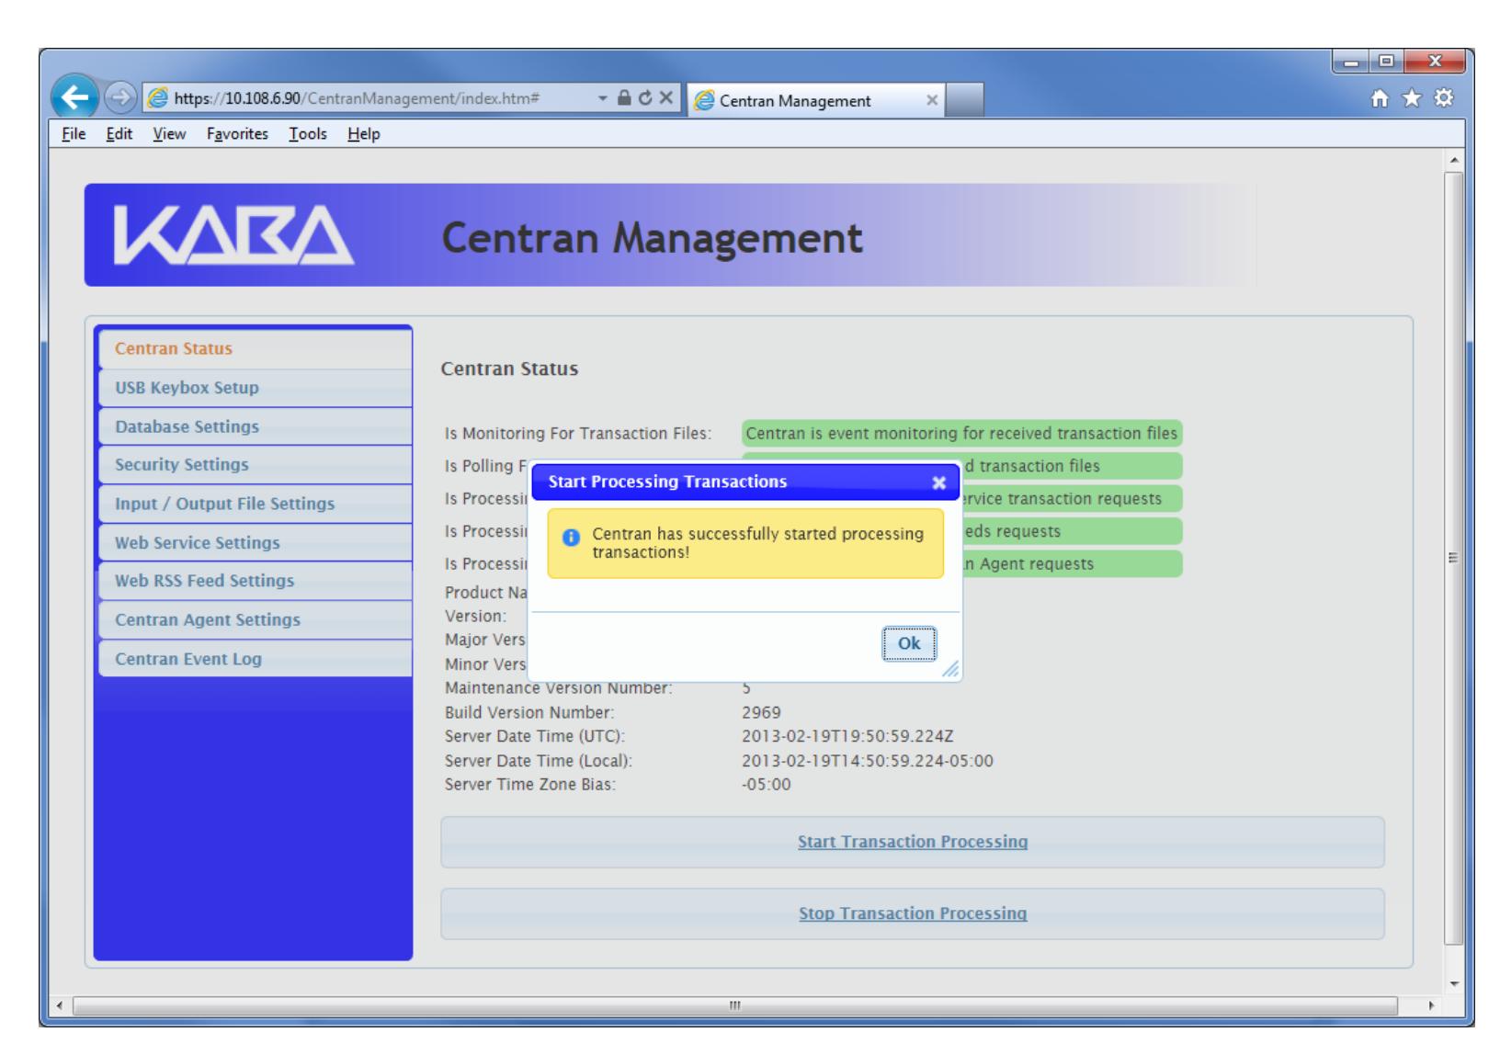Open the View menu
This screenshot has width=1500, height=1055.
pos(169,134)
